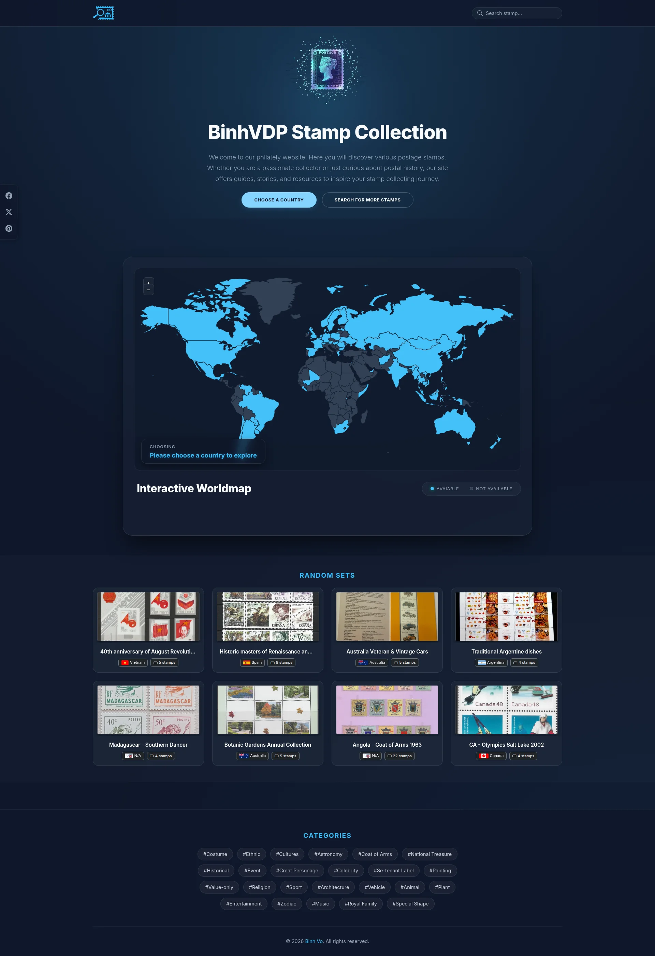Share page via X sidebar icon
This screenshot has height=956, width=655.
pyautogui.click(x=9, y=212)
